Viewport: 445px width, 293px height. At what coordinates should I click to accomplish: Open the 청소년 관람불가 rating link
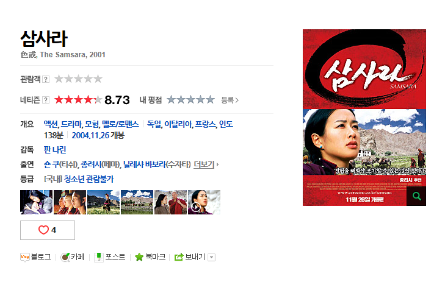(89, 179)
